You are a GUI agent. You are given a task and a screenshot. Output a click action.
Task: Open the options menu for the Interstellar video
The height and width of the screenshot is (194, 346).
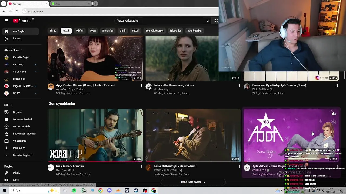(239, 85)
